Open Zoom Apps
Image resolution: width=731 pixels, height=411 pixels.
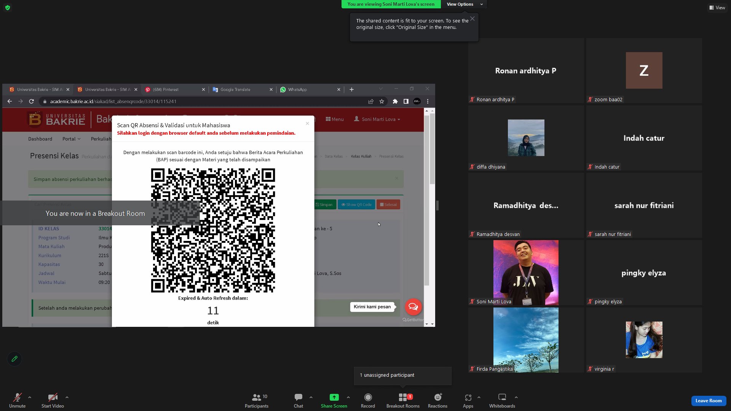468,400
